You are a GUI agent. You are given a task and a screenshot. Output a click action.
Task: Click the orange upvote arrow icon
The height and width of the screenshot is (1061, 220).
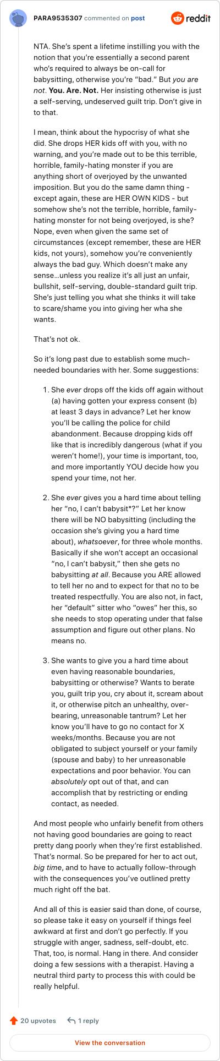click(x=14, y=1020)
